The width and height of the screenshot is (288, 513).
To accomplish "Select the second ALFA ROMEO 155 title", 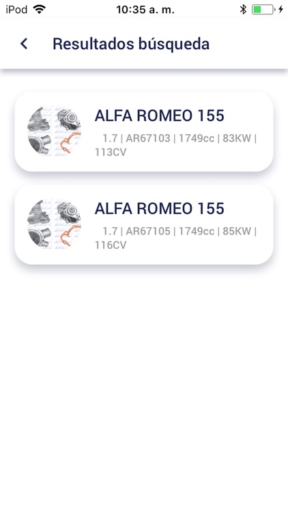I will 159,209.
